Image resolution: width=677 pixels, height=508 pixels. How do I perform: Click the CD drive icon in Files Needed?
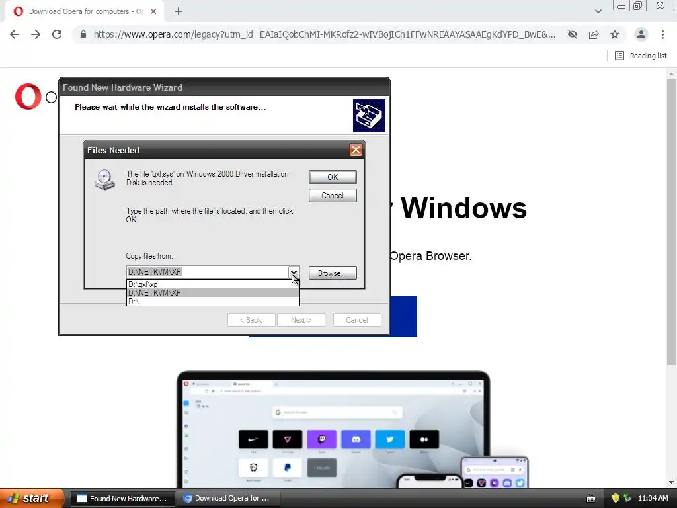[x=105, y=180]
